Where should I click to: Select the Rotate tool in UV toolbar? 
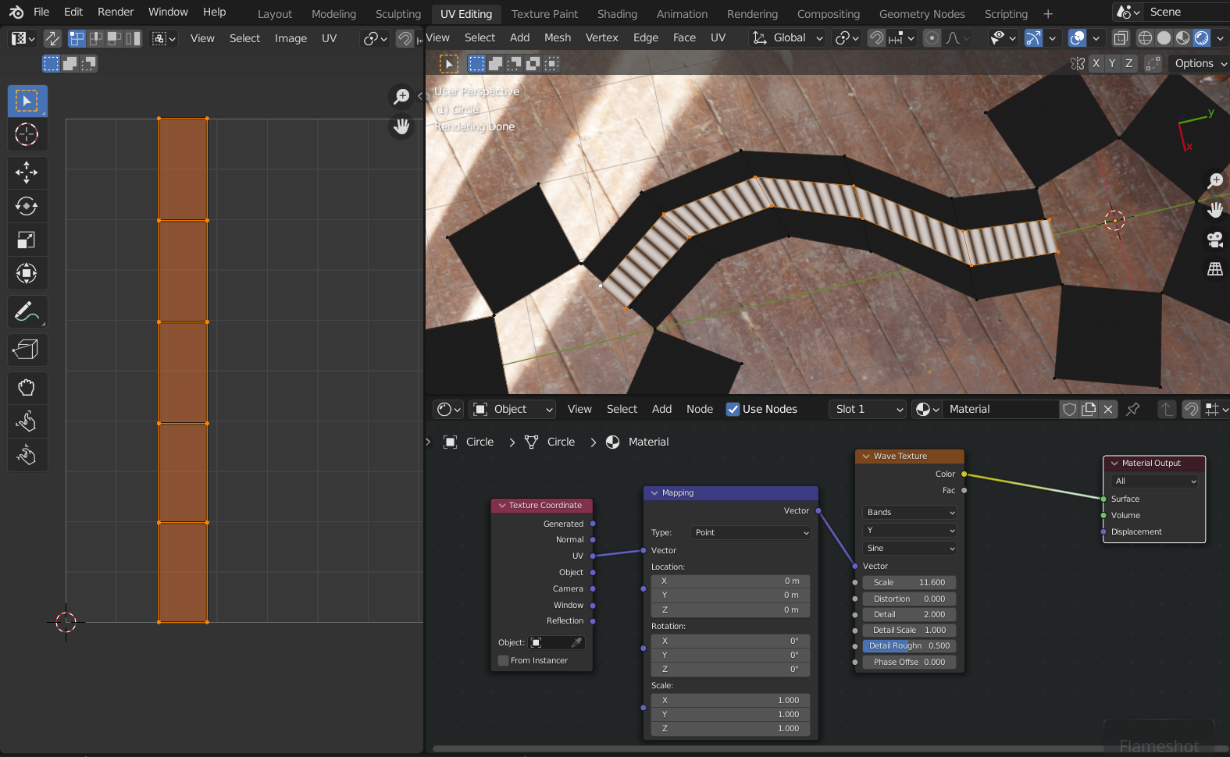click(27, 206)
